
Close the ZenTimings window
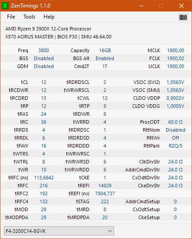[181, 6]
